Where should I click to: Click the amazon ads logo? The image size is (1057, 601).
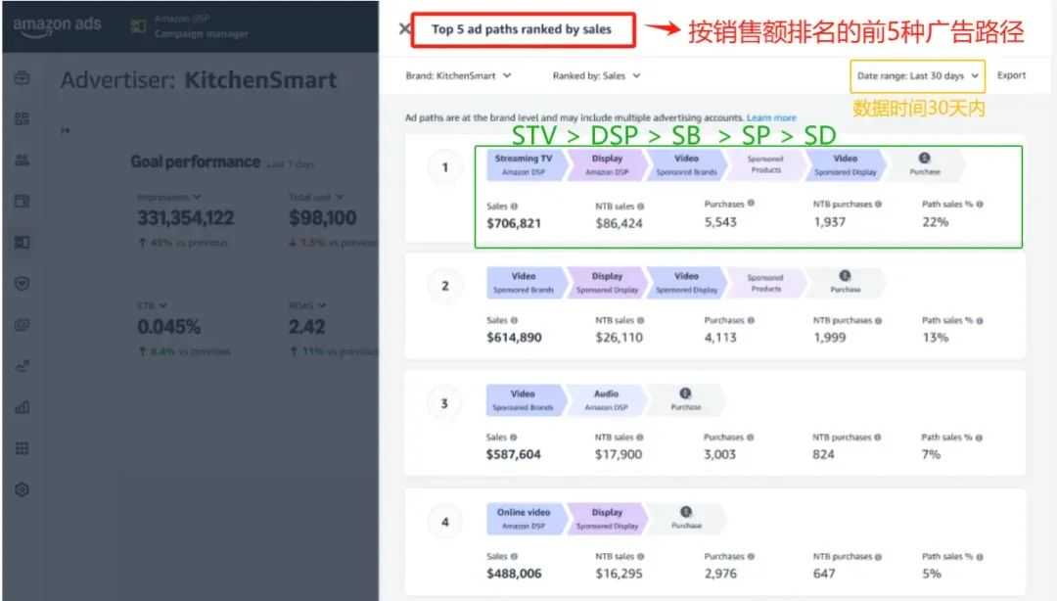pos(57,26)
